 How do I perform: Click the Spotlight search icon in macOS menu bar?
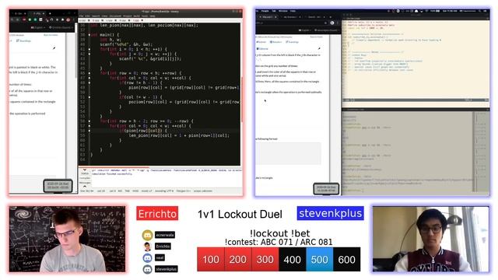pyautogui.click(x=479, y=11)
